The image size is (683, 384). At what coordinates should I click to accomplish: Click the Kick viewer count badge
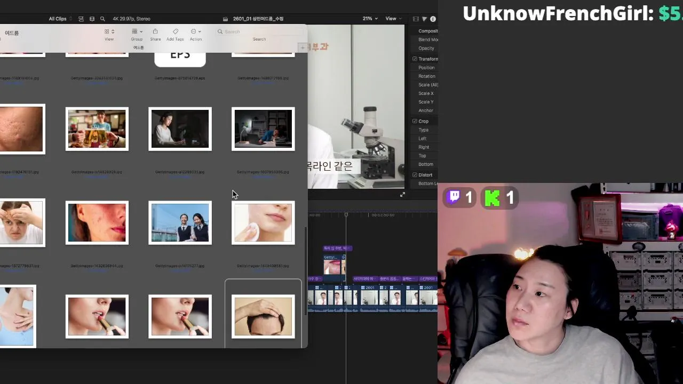point(499,198)
